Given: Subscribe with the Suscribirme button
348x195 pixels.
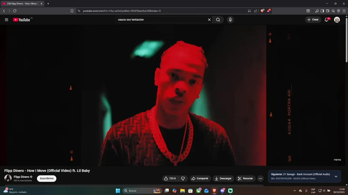Looking at the screenshot, I should [x=47, y=178].
